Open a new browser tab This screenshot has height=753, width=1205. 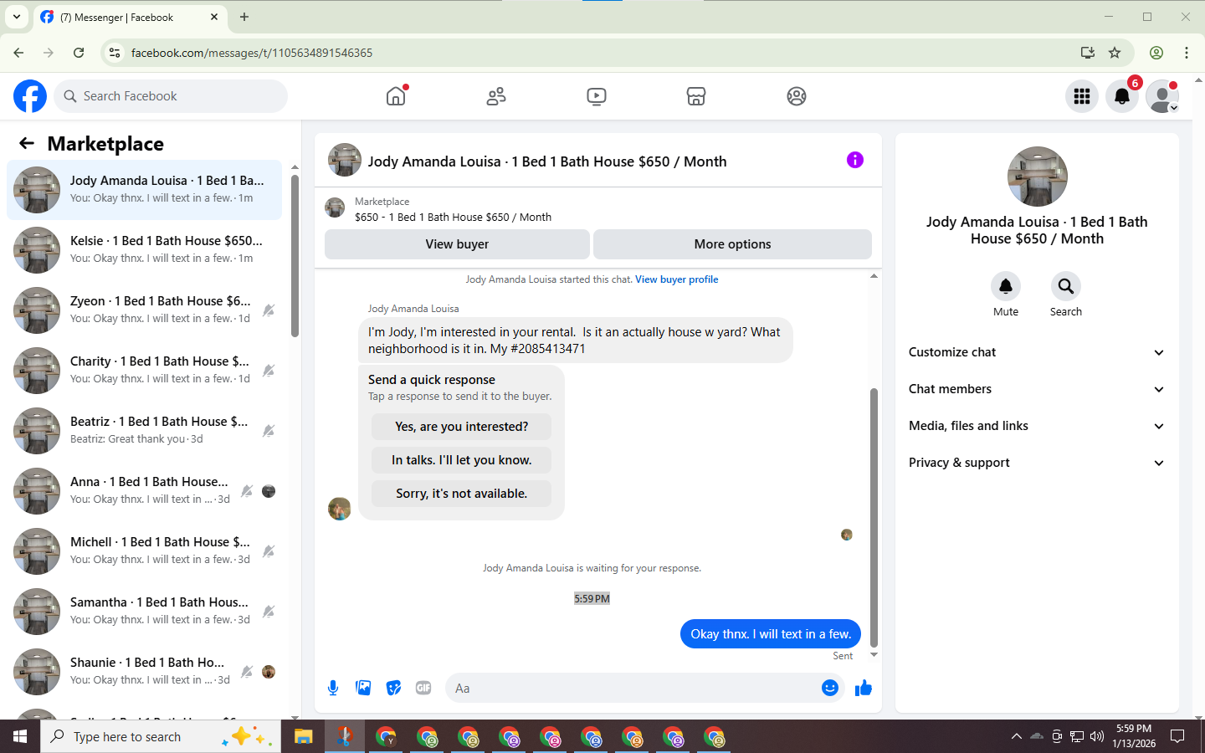point(244,17)
